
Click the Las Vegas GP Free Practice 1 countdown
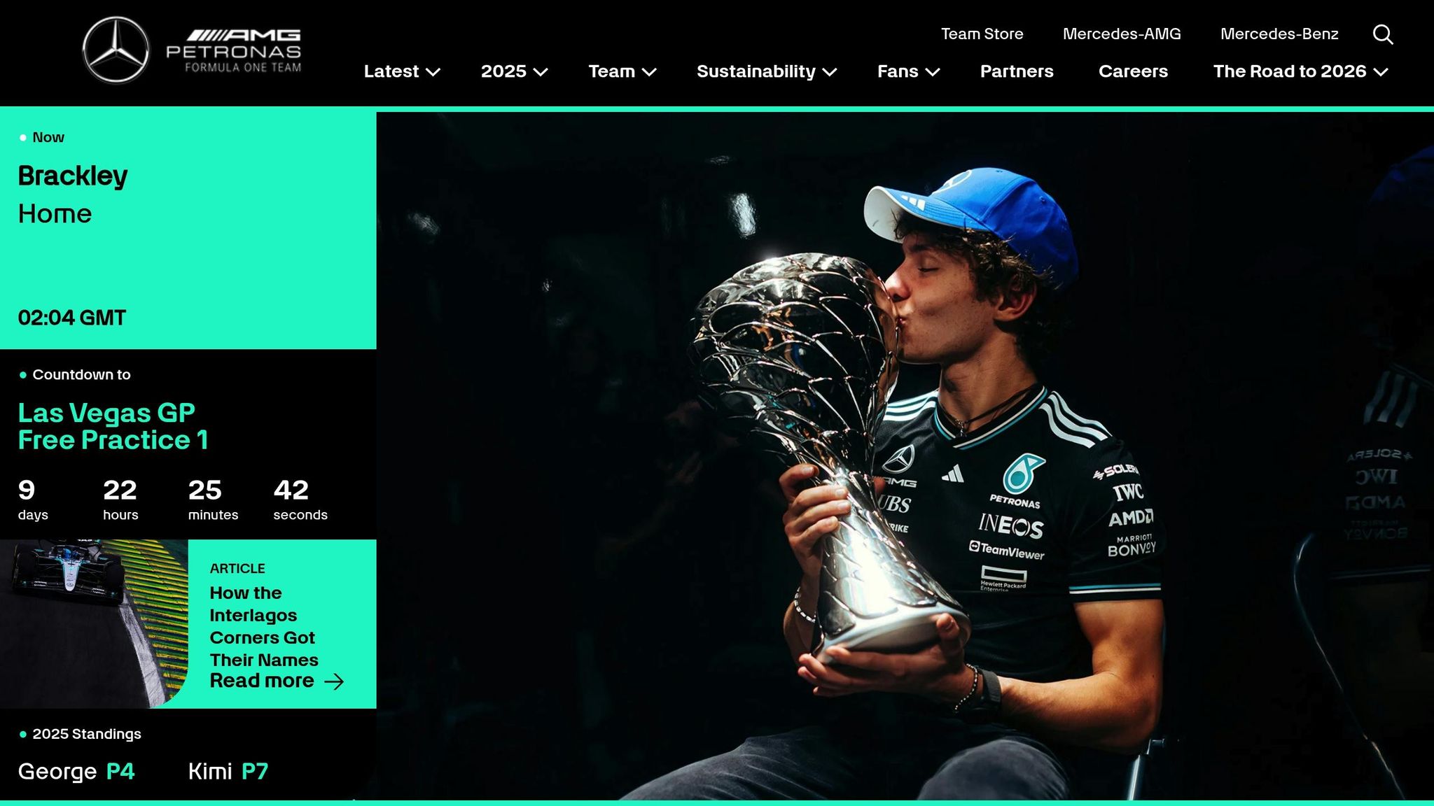[x=113, y=426]
